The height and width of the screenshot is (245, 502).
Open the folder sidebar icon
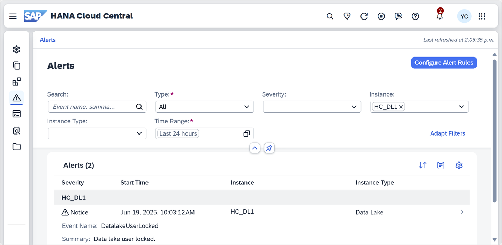point(16,147)
